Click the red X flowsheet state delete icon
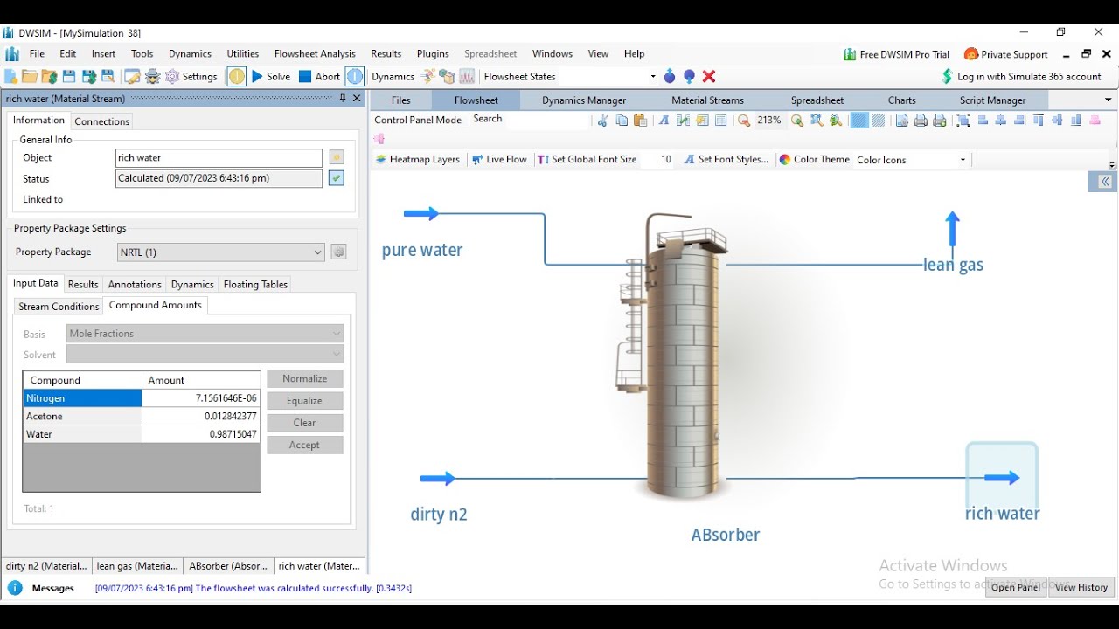Viewport: 1119px width, 629px height. [709, 77]
